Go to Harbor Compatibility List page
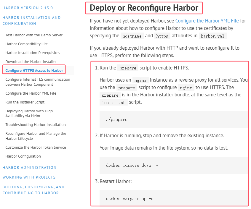Screen dimensions: 251x209 click(27, 44)
